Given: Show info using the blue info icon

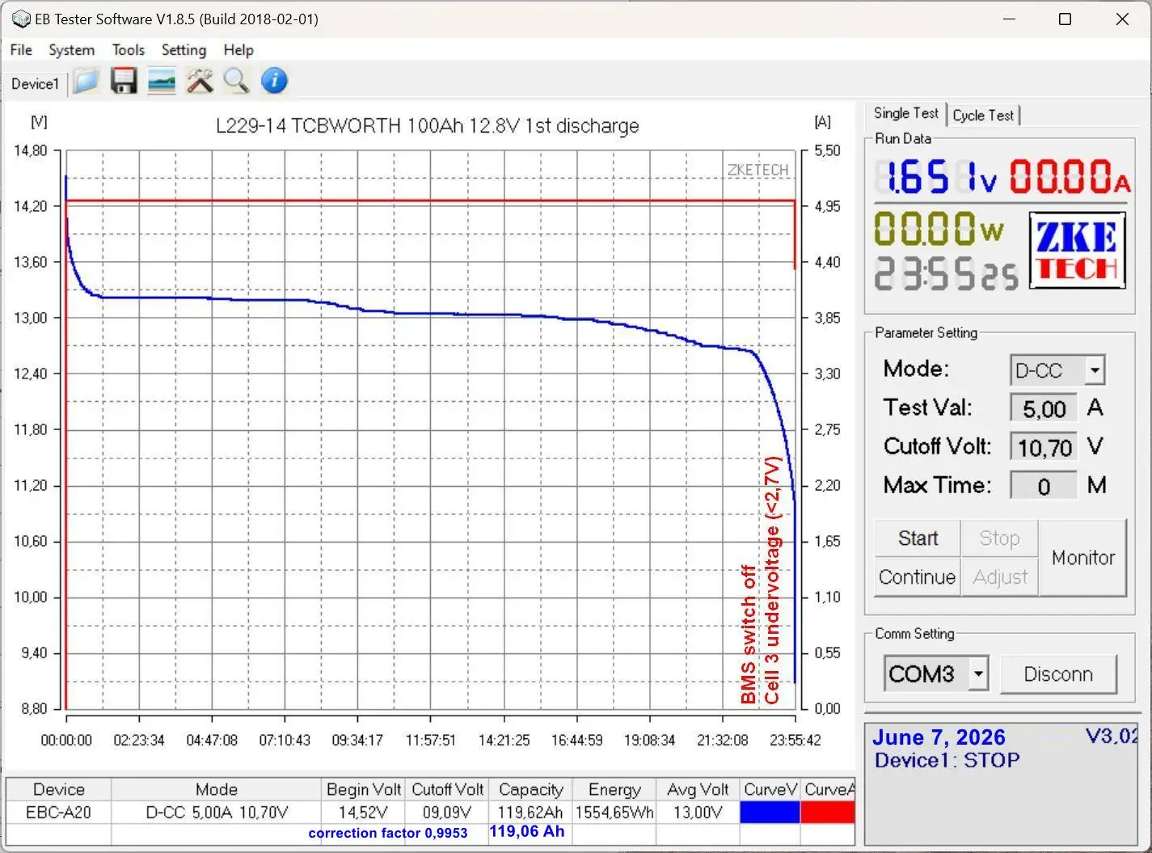Looking at the screenshot, I should coord(274,81).
